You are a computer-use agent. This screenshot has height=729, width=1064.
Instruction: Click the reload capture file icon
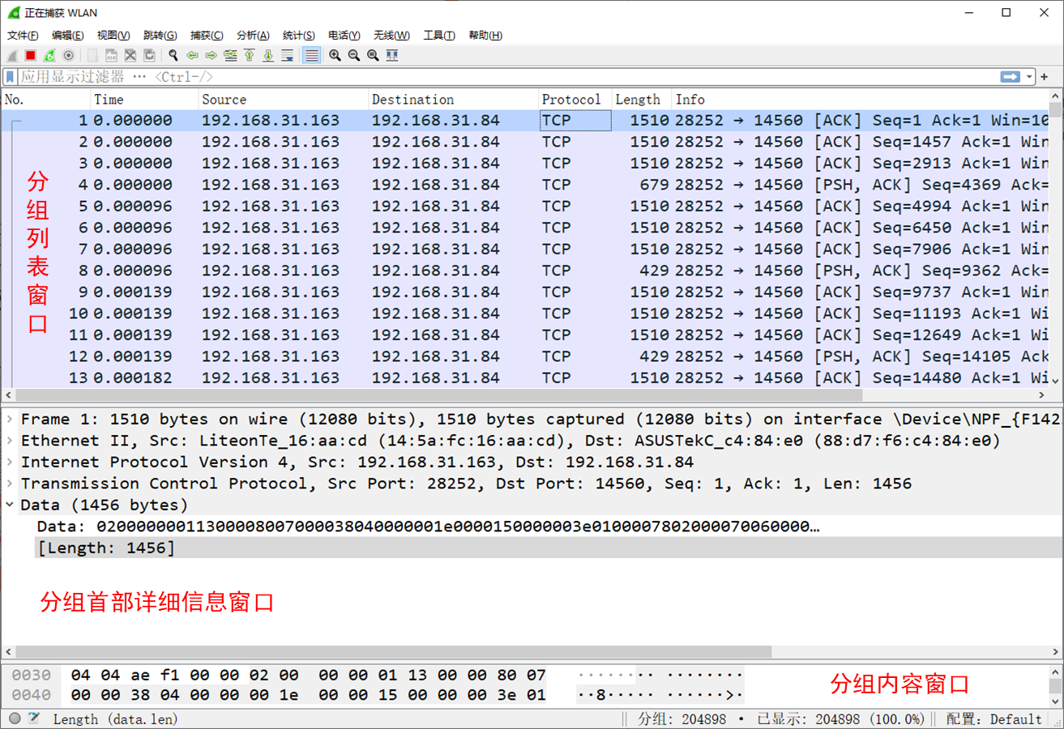(149, 56)
